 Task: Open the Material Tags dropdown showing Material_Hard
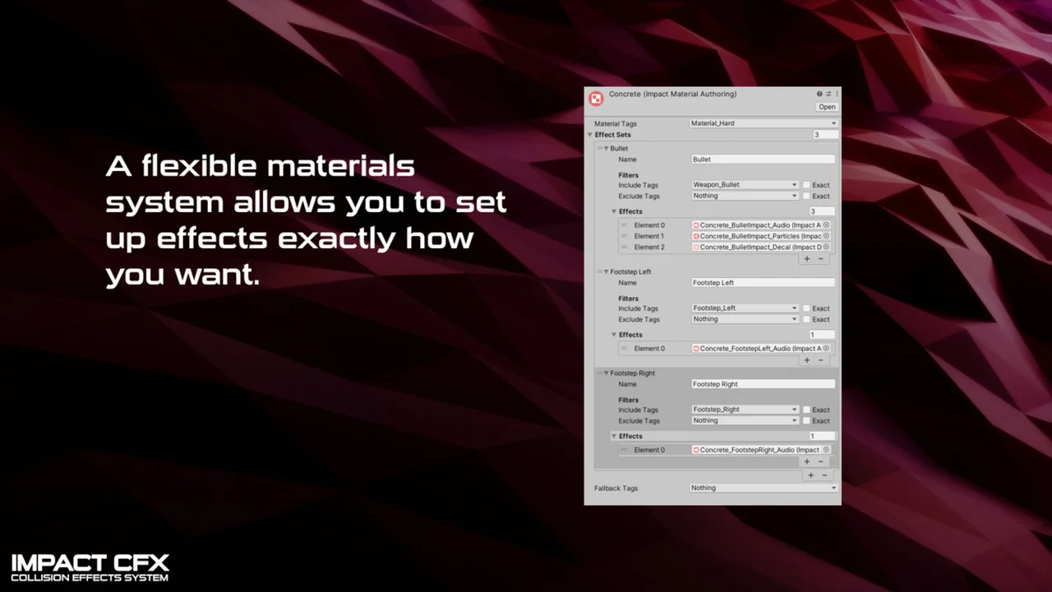point(763,123)
